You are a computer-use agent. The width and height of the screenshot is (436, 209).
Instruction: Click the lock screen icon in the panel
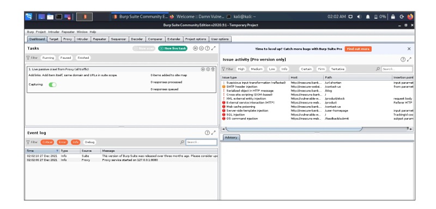[393, 17]
